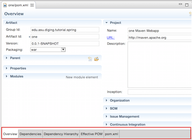Click the URL hyperlink label
Screen dimensions: 192x140
tap(111, 38)
